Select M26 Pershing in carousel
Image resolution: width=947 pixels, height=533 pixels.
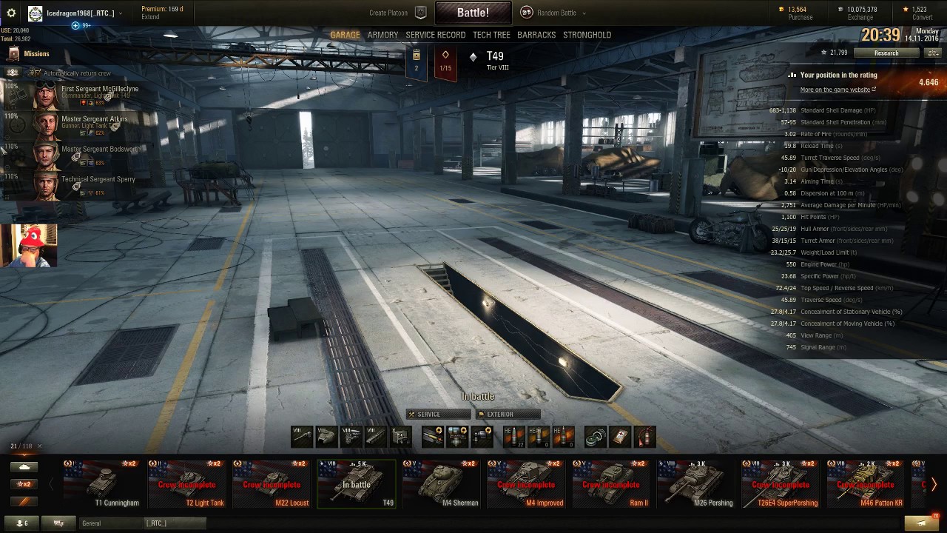click(x=695, y=484)
